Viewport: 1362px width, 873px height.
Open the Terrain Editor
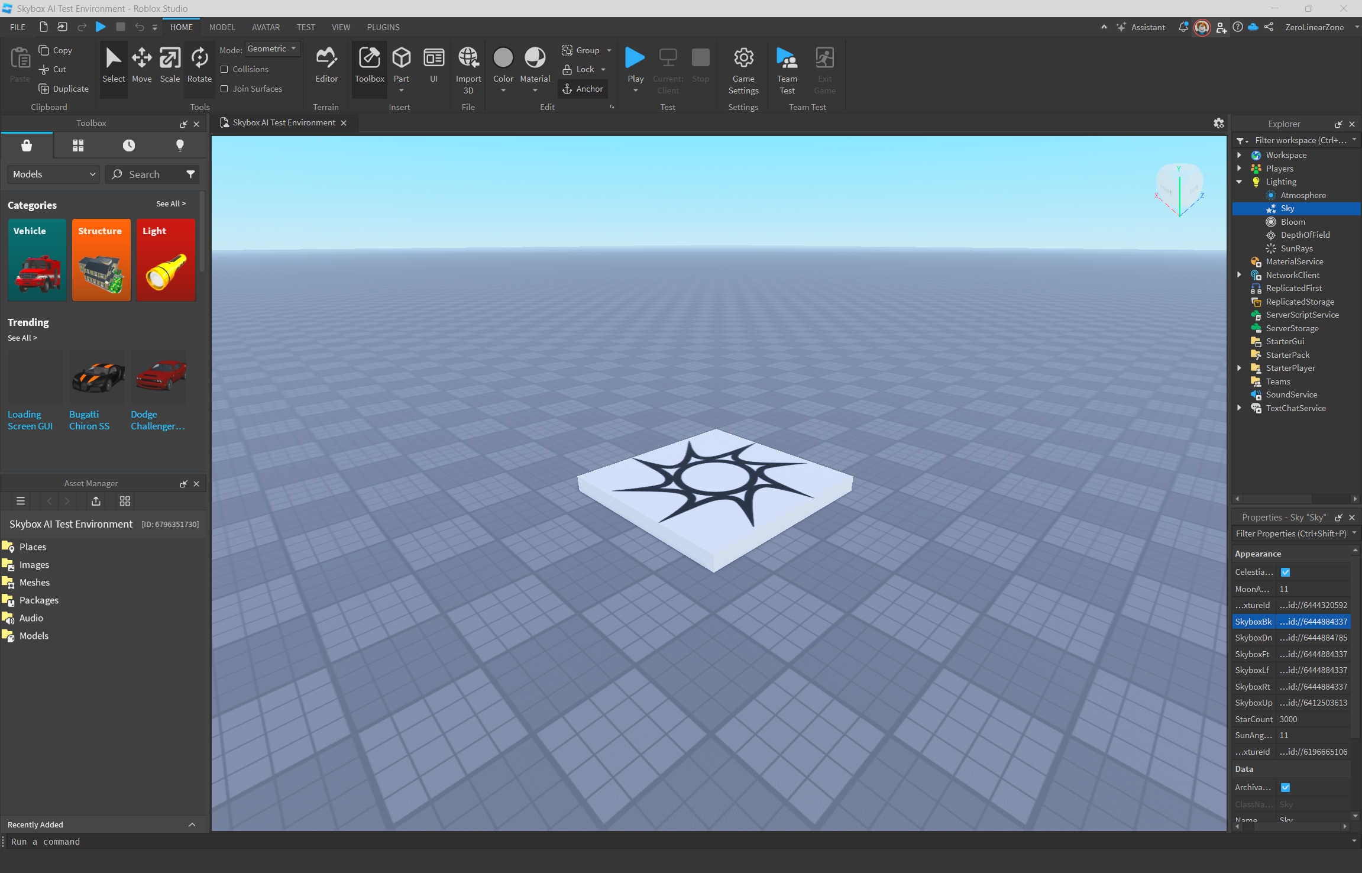click(x=326, y=64)
